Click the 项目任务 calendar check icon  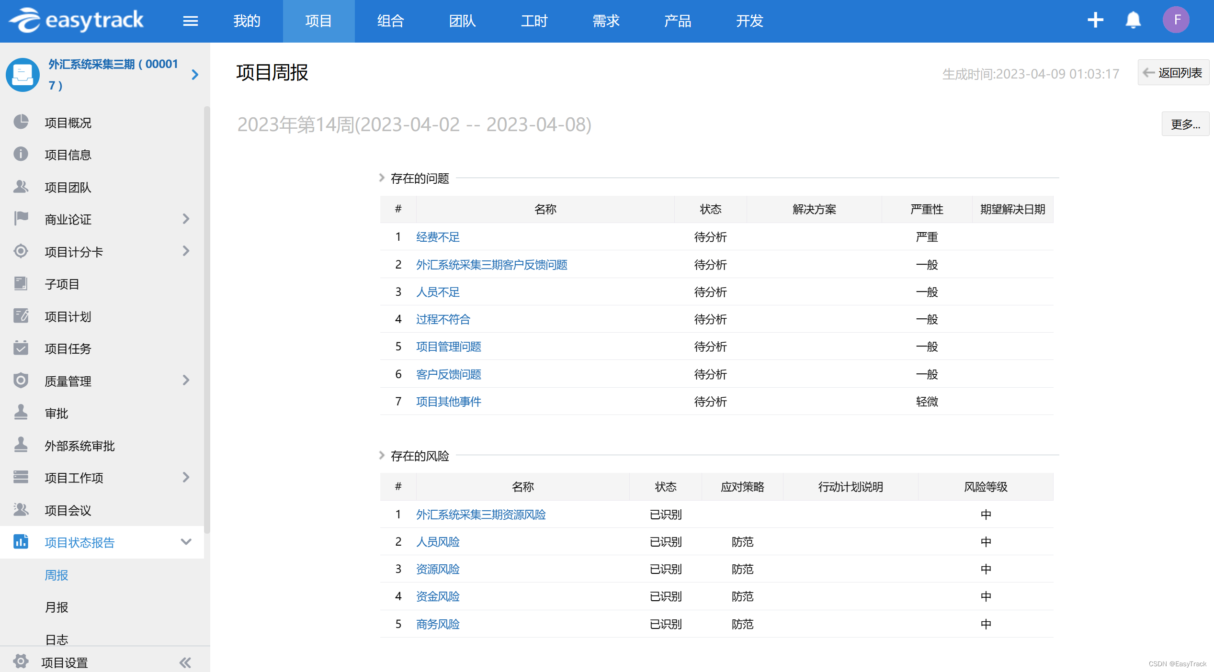pyautogui.click(x=21, y=348)
